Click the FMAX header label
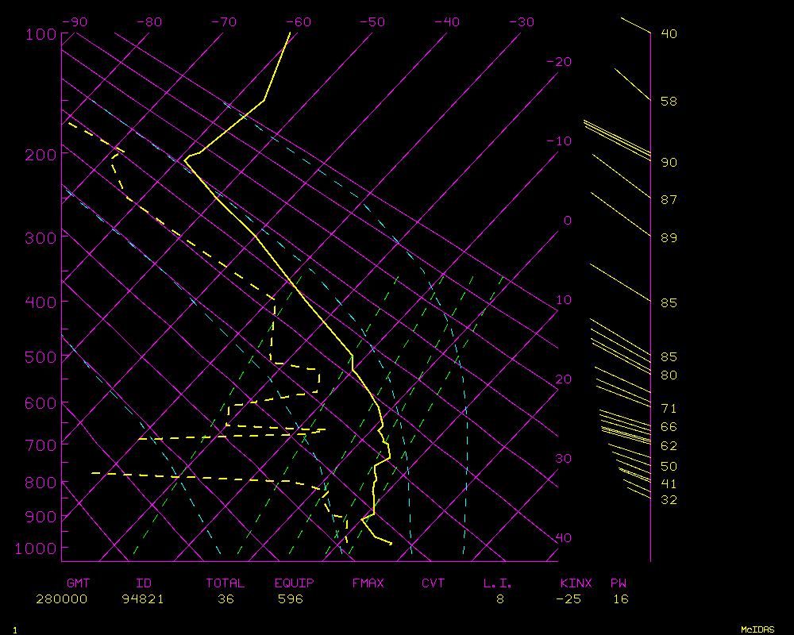Viewport: 794px width, 635px height. 368,583
